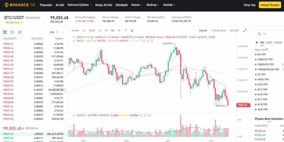Select Zaman chart view
Image resolution: width=284 pixels, height=142 pixels.
[75, 31]
